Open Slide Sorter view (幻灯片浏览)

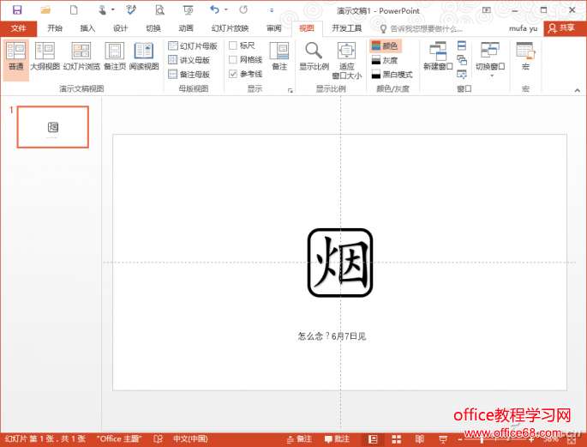(x=81, y=57)
